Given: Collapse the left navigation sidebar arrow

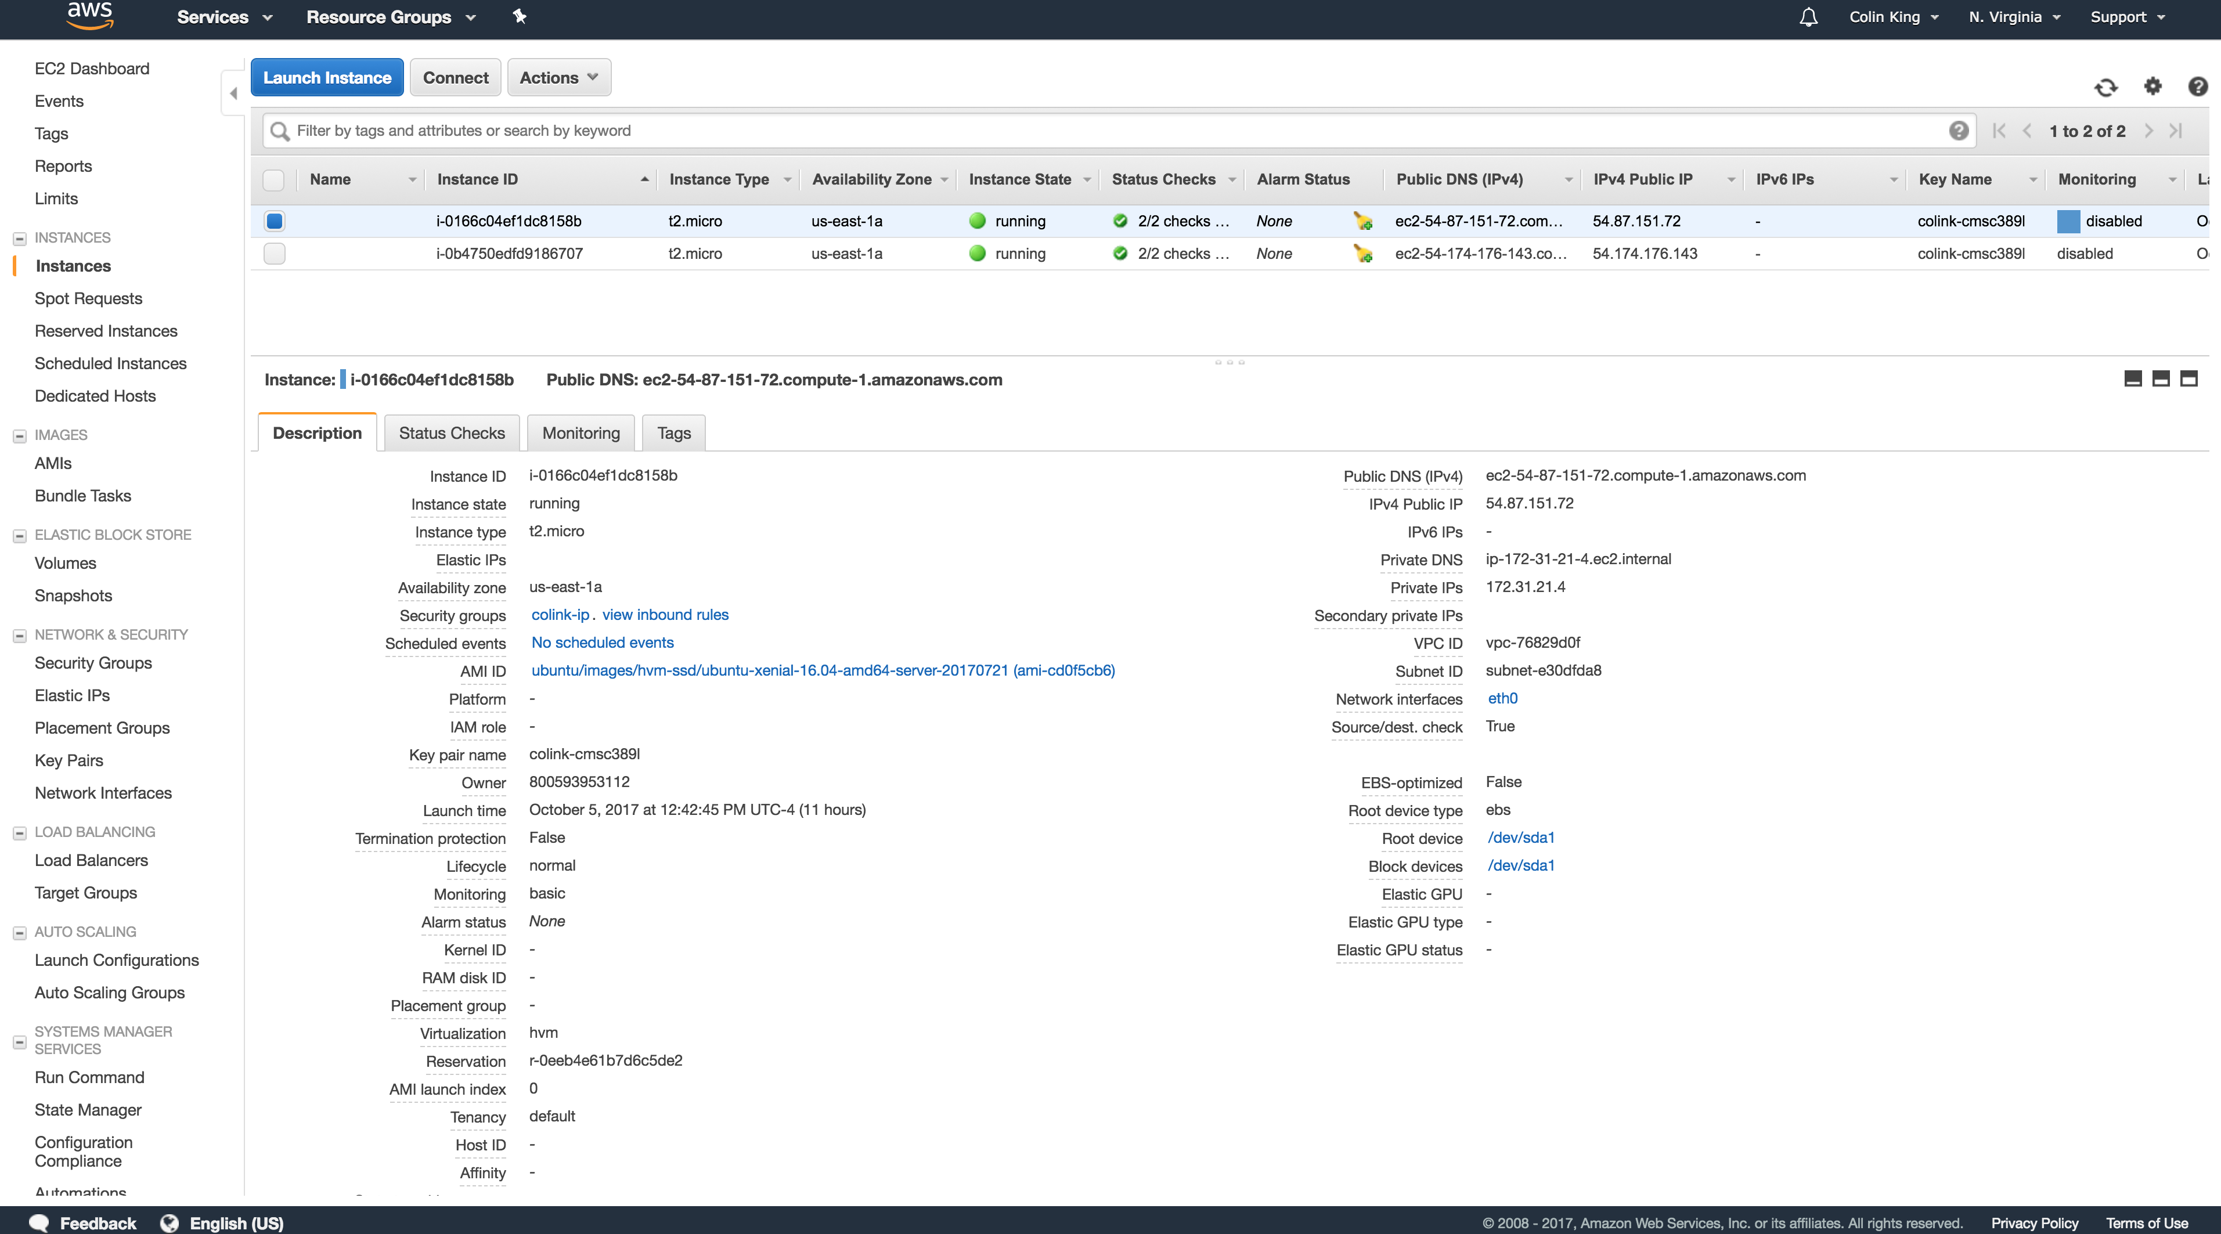Looking at the screenshot, I should 233,93.
